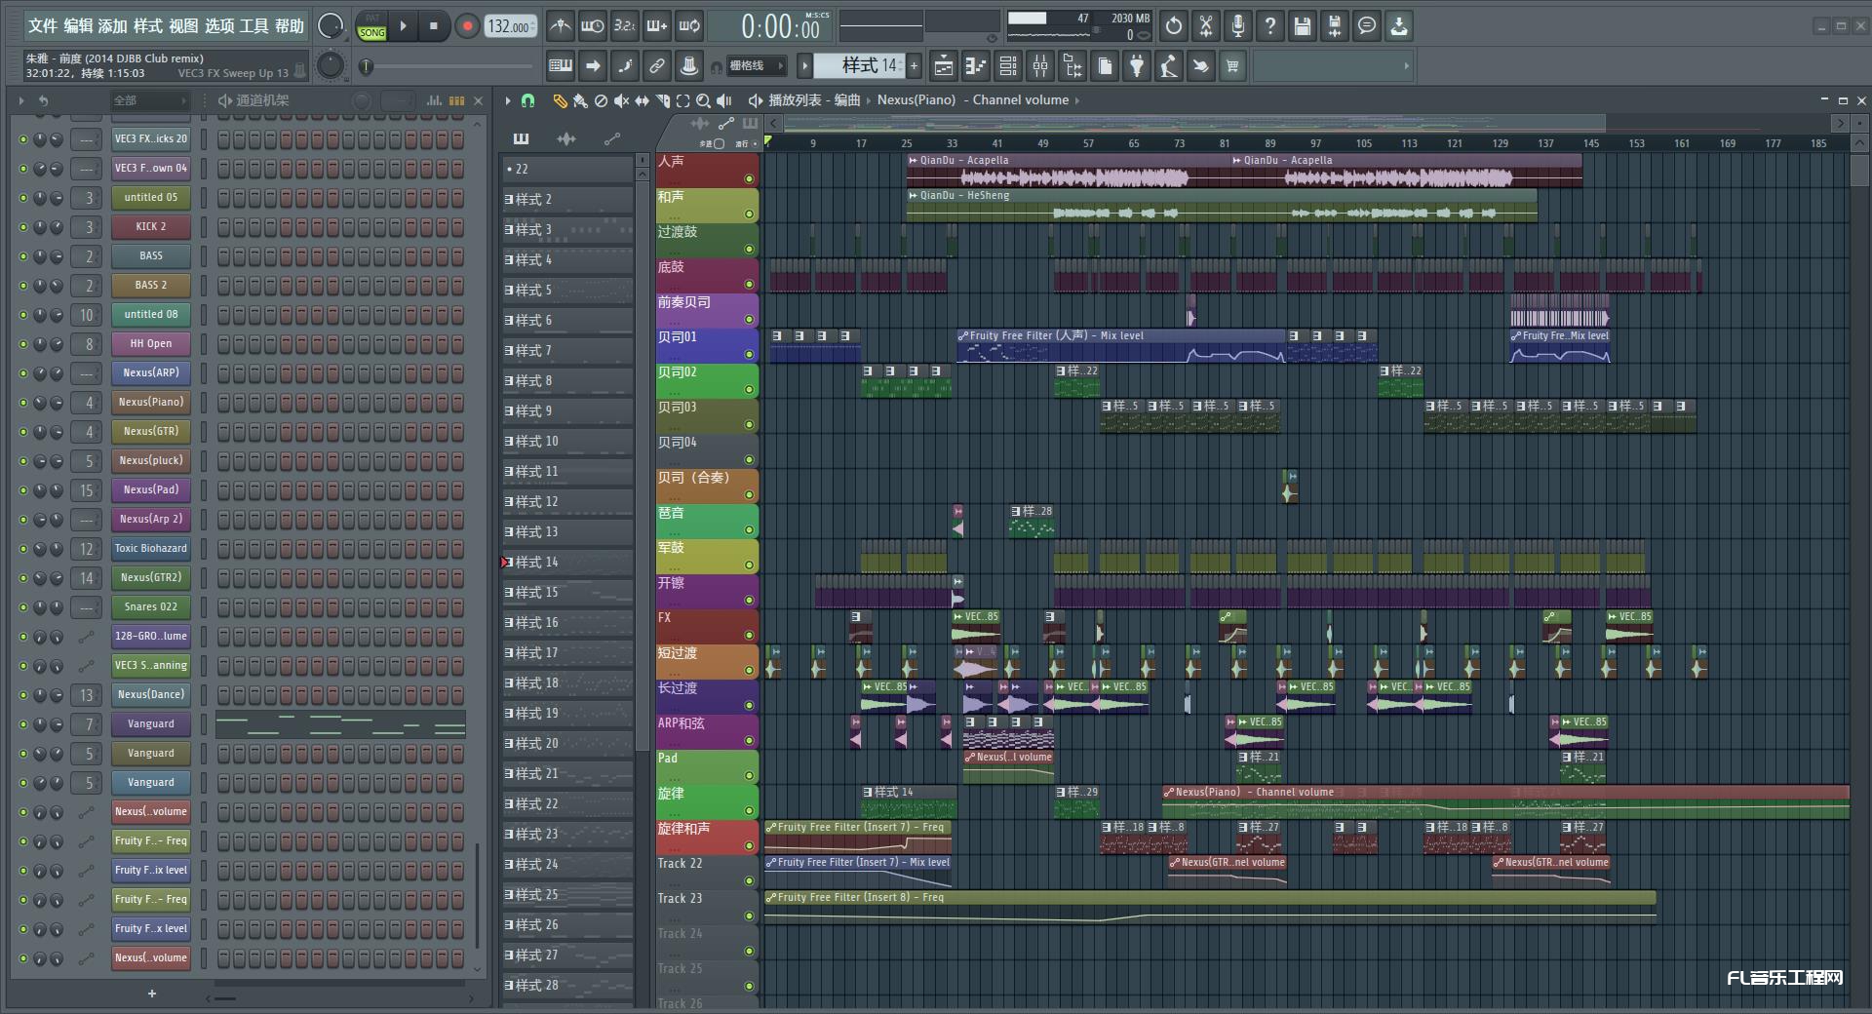The image size is (1872, 1014).
Task: Enable wait for input before playing
Action: (x=592, y=26)
